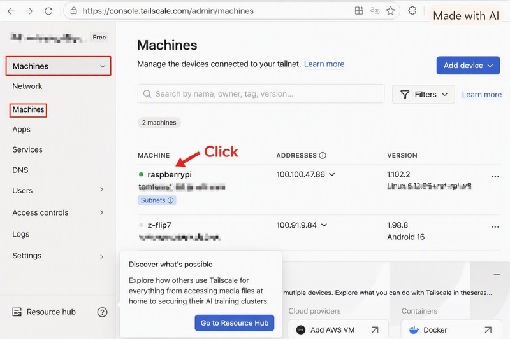The height and width of the screenshot is (339, 510).
Task: Click the Docker card label
Action: [x=435, y=330]
